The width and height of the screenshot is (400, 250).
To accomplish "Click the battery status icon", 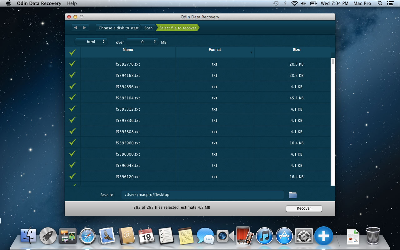I will [x=313, y=3].
